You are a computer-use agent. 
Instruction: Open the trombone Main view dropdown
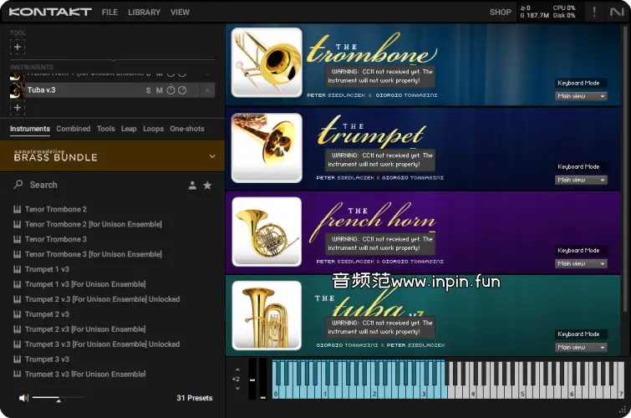coord(582,96)
